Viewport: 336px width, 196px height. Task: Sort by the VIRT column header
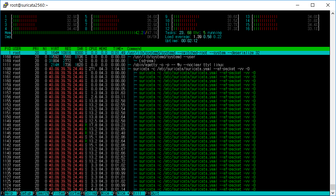pyautogui.click(x=55, y=49)
